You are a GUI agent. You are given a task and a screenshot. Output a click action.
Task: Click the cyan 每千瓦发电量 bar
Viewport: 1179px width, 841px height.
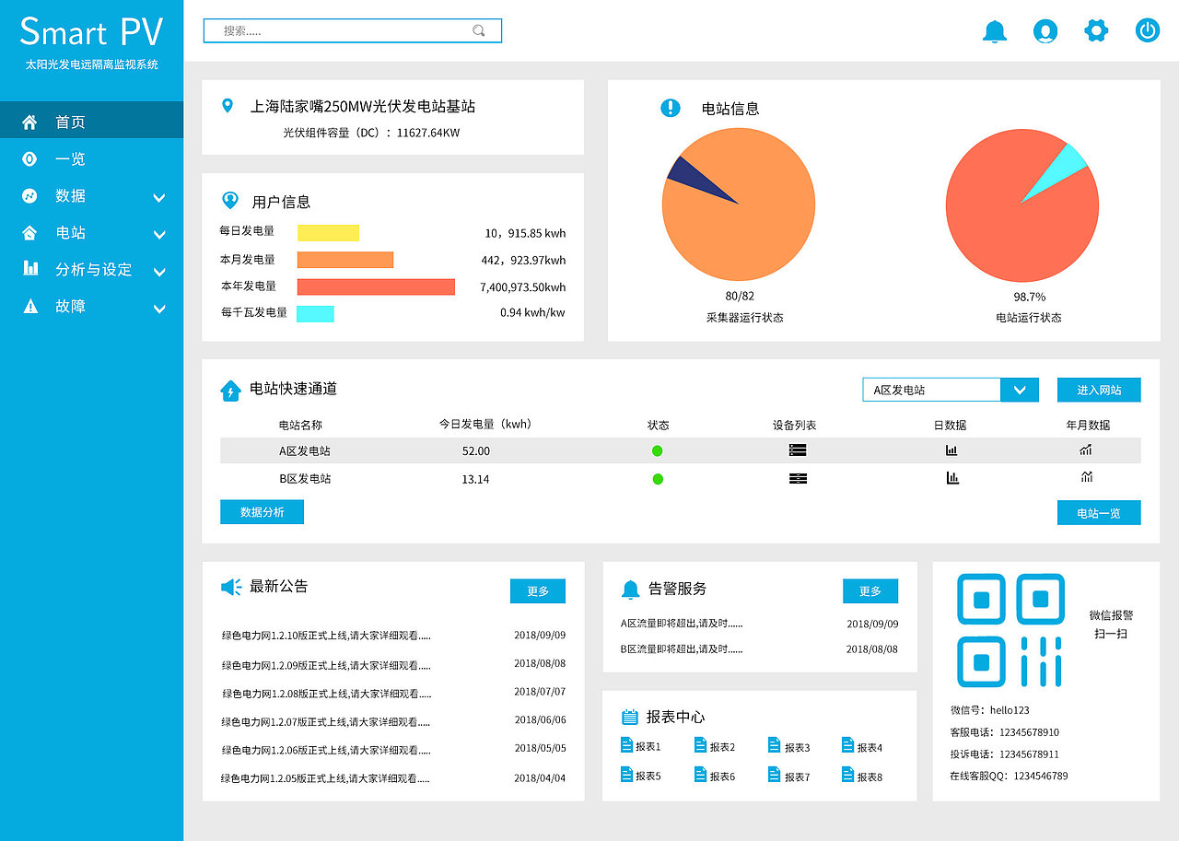coord(316,313)
